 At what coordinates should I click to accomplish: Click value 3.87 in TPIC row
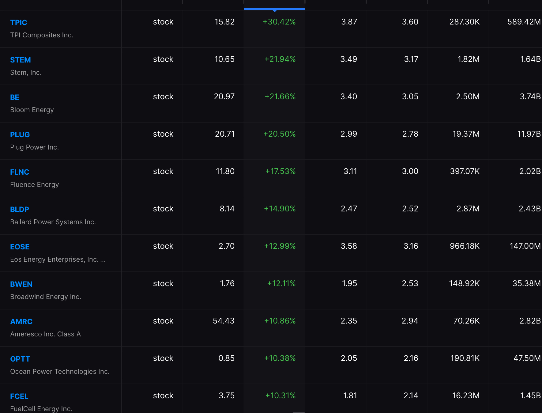coord(349,22)
